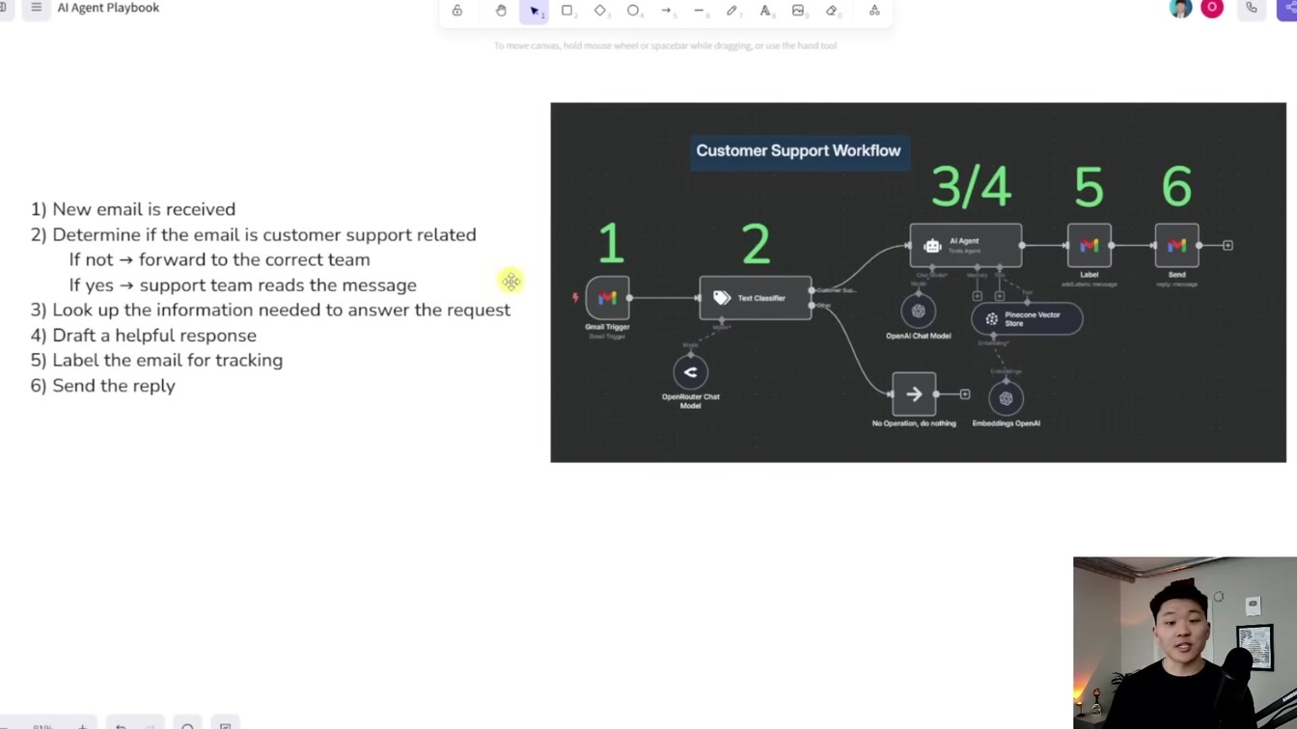Click text "4) Draft a helpful response"
Image resolution: width=1297 pixels, height=729 pixels.
tap(144, 336)
